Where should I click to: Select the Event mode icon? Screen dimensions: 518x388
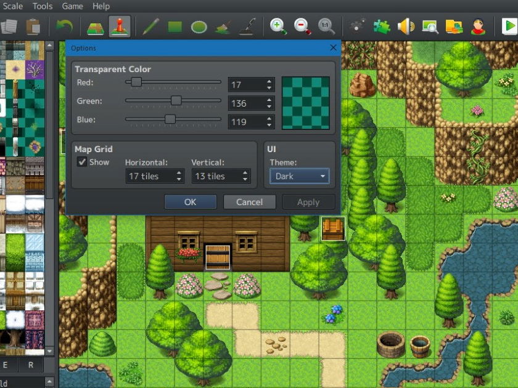[118, 26]
